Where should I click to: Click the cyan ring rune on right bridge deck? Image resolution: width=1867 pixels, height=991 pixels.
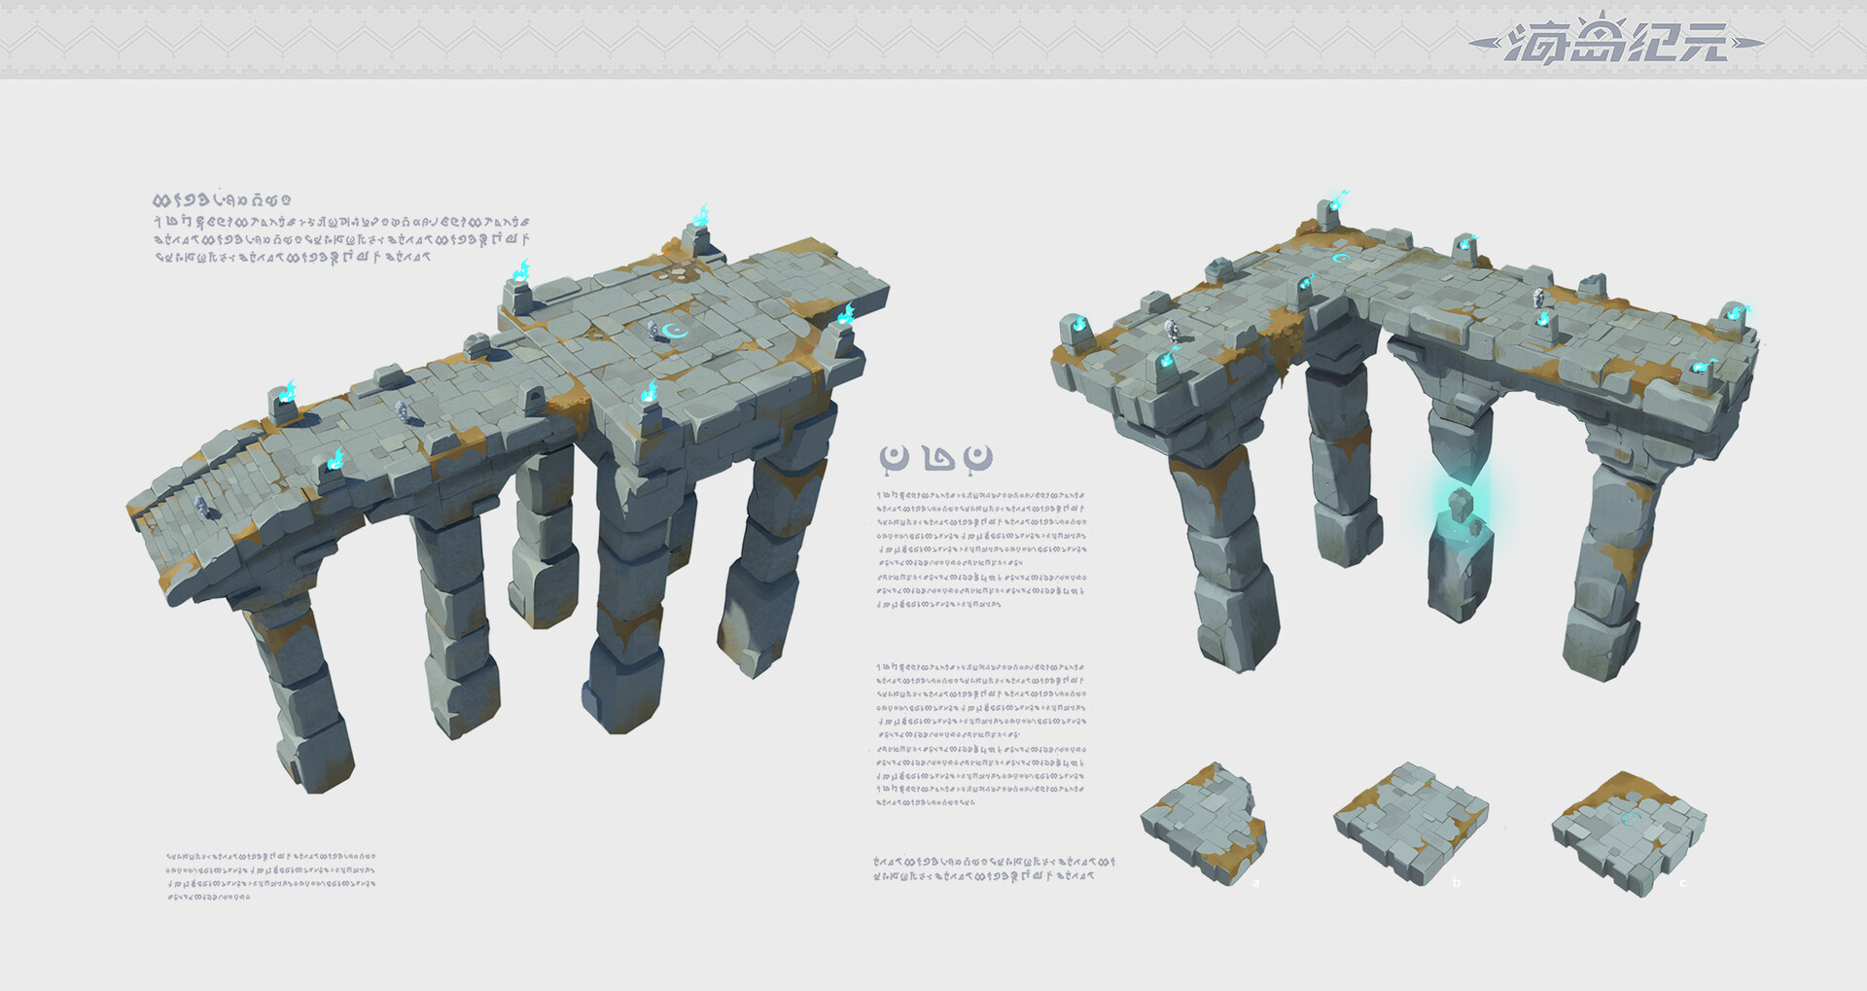coord(1342,258)
